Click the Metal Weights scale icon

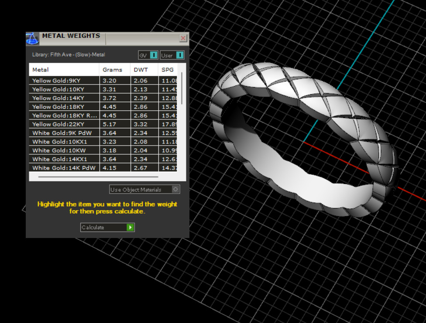pos(32,38)
